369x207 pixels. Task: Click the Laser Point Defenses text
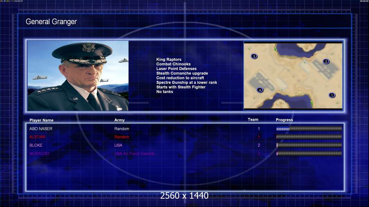click(x=176, y=69)
